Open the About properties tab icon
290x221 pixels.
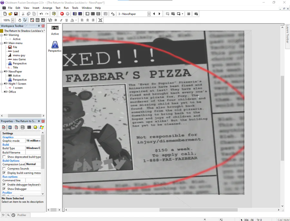[35, 128]
